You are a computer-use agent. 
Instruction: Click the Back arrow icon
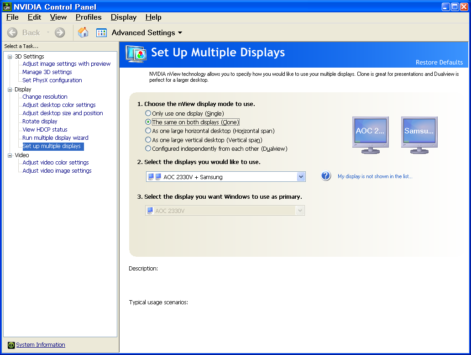coord(12,32)
